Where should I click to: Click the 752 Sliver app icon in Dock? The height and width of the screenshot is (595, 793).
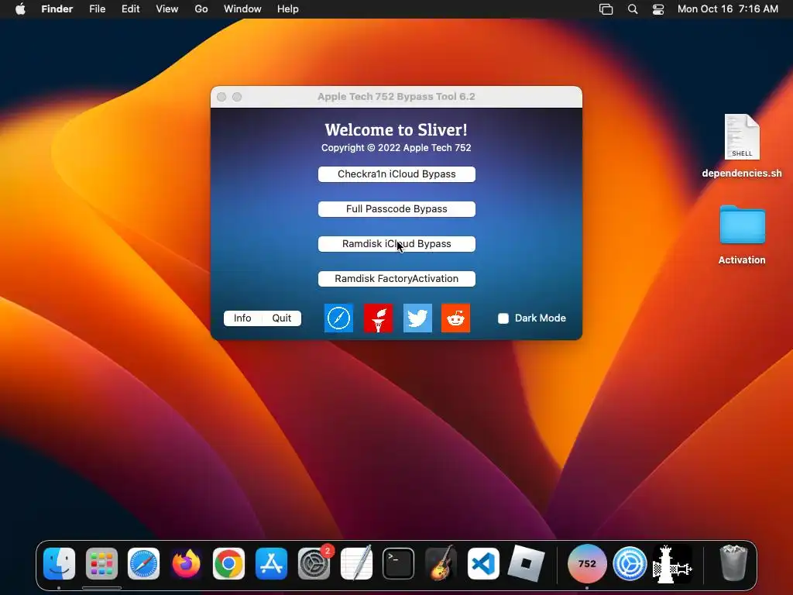tap(587, 564)
